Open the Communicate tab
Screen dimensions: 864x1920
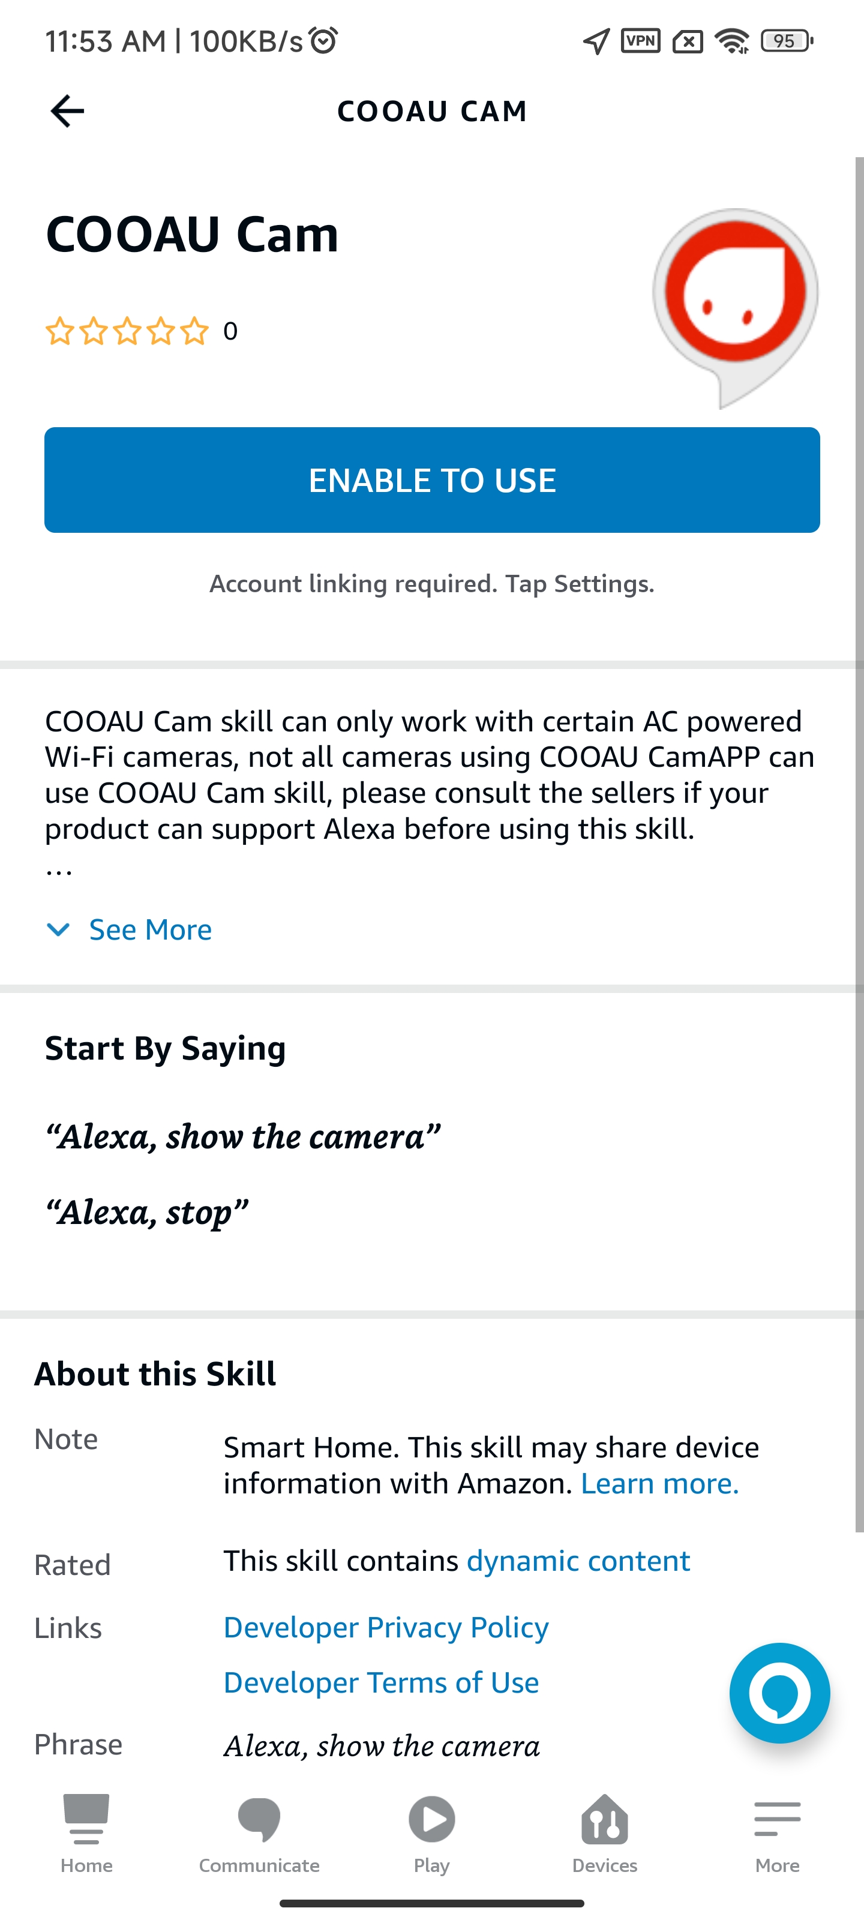pos(259,1834)
